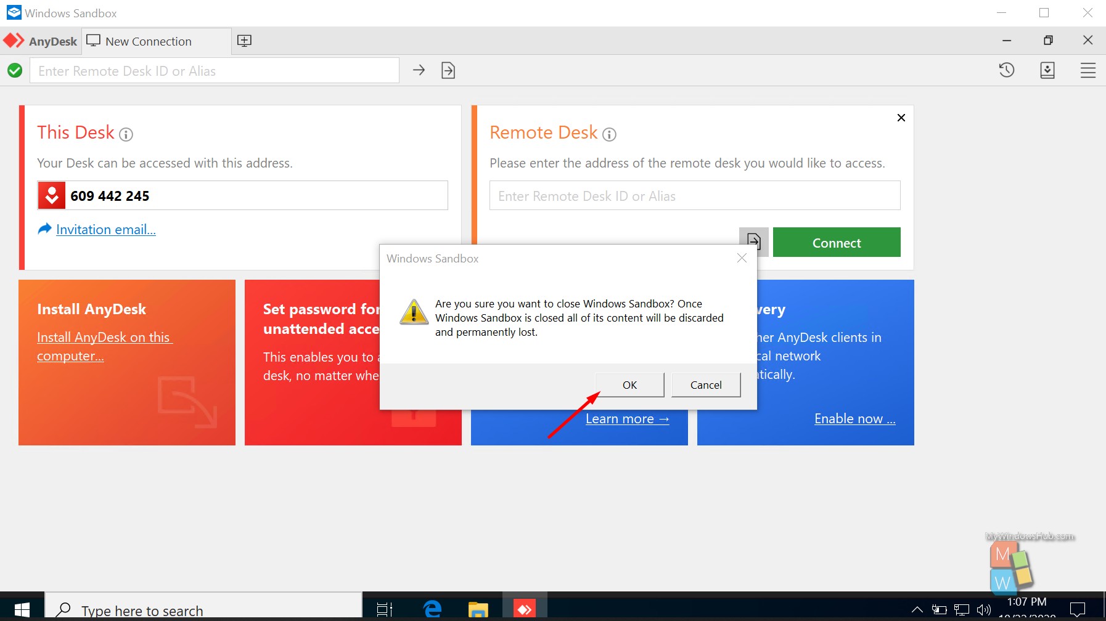This screenshot has height=621, width=1106.
Task: Close the Remote Desk panel
Action: click(x=901, y=118)
